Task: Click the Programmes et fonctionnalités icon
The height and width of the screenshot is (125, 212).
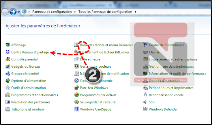Action: click(8, 95)
